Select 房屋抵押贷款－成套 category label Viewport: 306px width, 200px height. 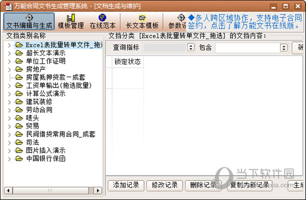pos(56,77)
